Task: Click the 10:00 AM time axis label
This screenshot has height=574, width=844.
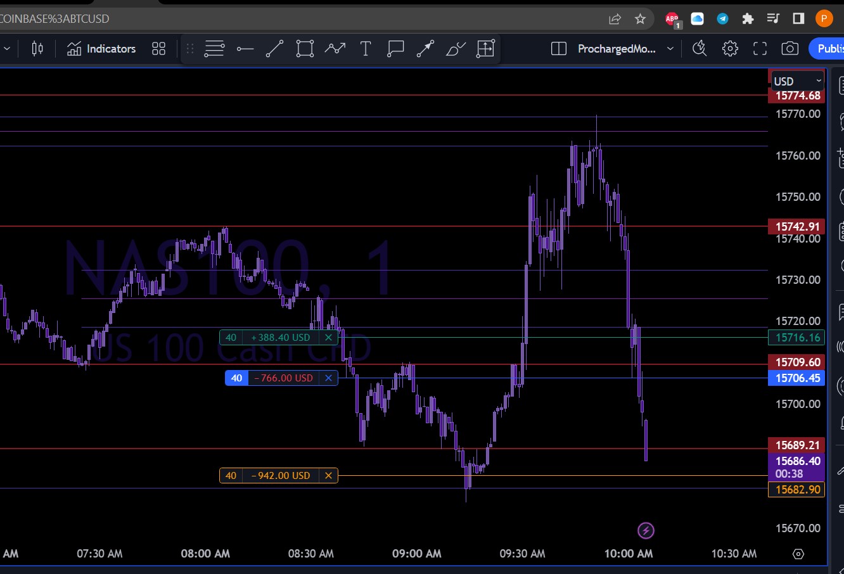Action: (x=629, y=554)
